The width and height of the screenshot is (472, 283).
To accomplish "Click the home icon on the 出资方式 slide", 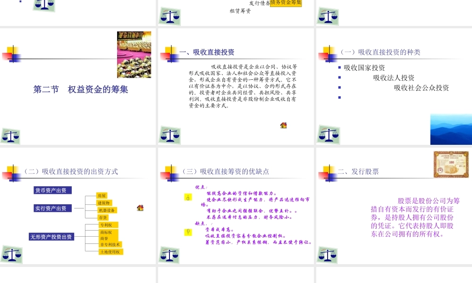I will click(x=140, y=207).
